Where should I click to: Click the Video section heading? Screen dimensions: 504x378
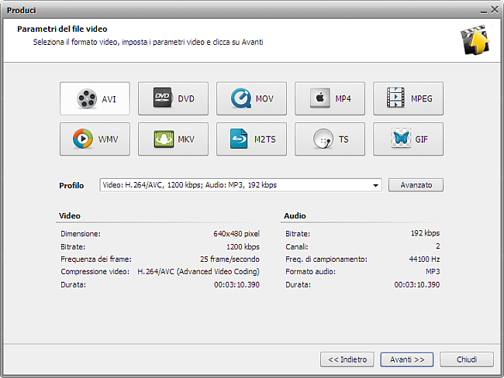pos(70,216)
